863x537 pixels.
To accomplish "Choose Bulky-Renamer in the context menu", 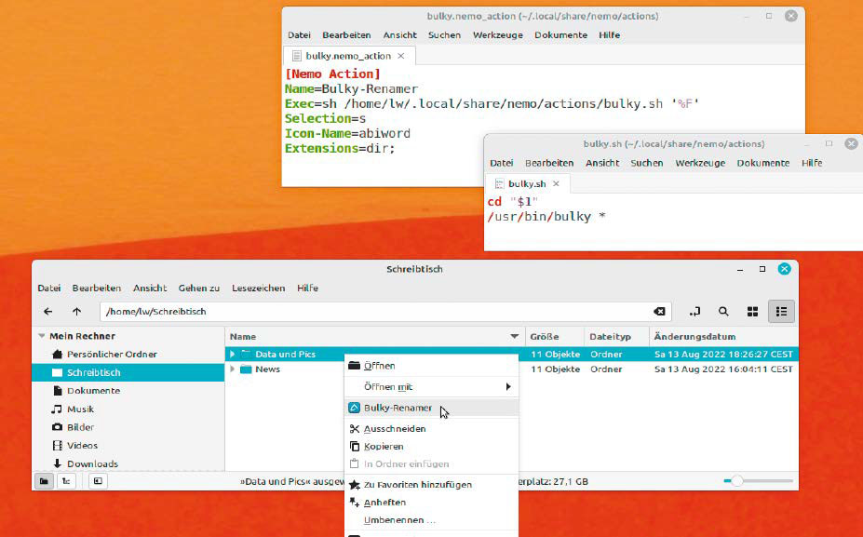I will pos(431,408).
